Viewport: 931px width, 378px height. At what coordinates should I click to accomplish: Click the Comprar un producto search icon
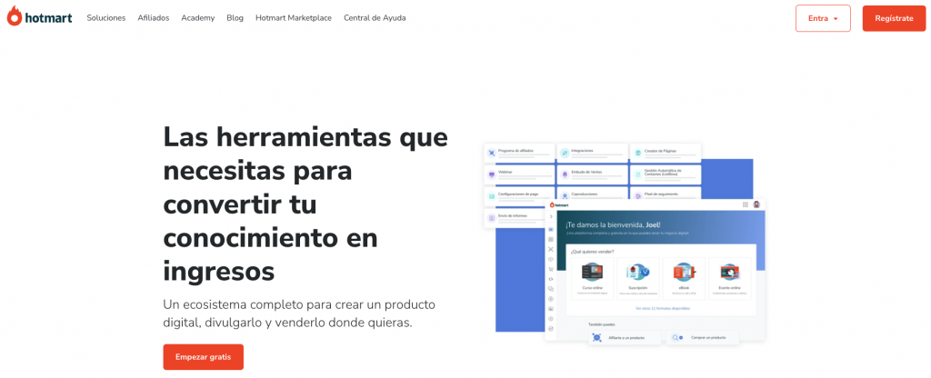pos(676,338)
